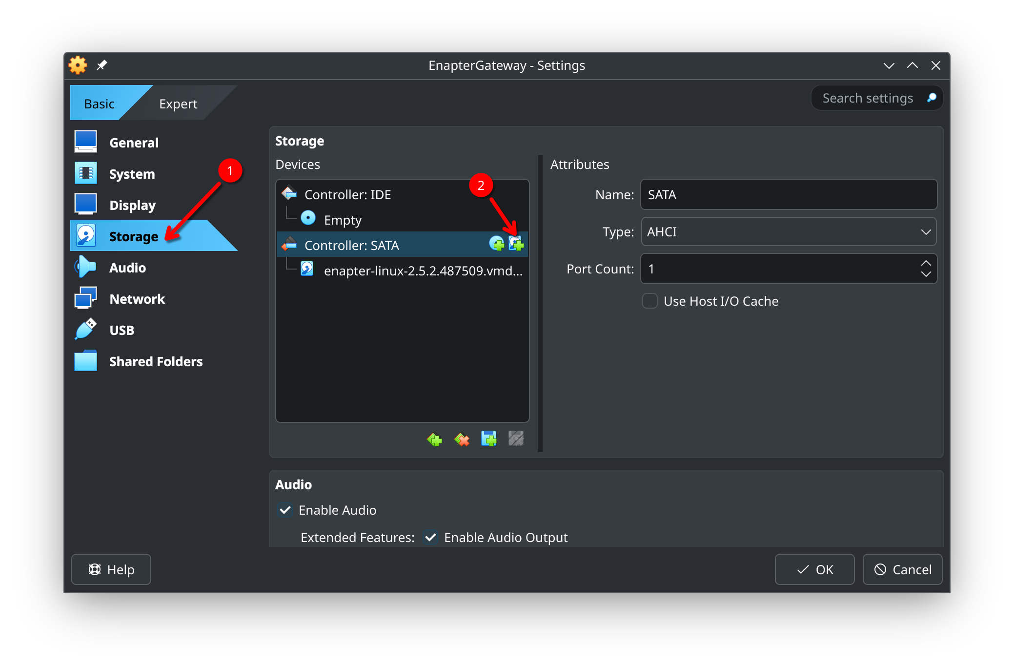This screenshot has height=668, width=1014.
Task: Click the pin icon in the title bar
Action: coord(102,65)
